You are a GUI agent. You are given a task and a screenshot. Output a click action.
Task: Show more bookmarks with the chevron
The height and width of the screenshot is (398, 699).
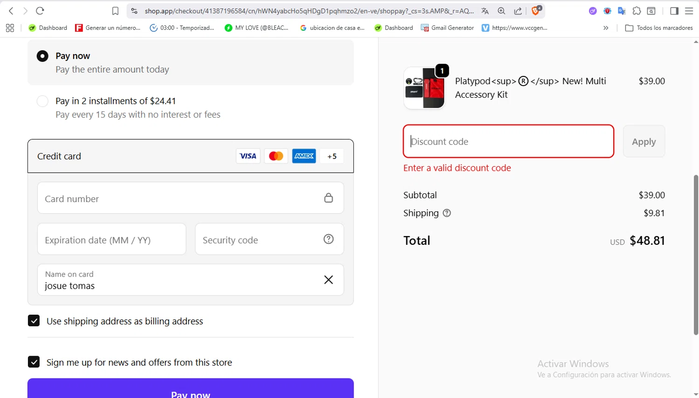pyautogui.click(x=606, y=28)
